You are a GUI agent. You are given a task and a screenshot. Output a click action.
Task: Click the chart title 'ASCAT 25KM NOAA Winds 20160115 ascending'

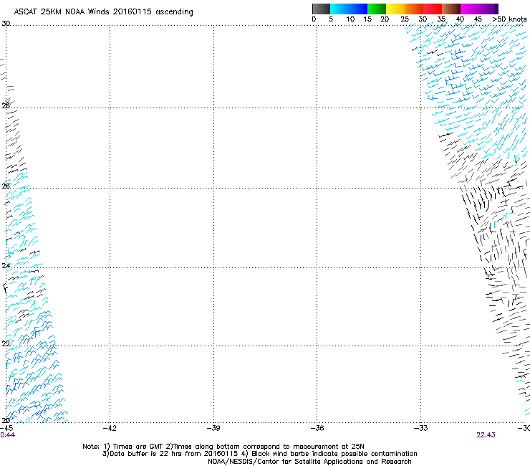point(103,12)
